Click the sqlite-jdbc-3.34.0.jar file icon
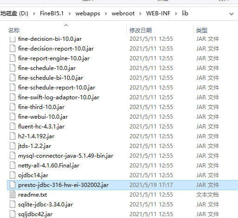 coord(13,205)
